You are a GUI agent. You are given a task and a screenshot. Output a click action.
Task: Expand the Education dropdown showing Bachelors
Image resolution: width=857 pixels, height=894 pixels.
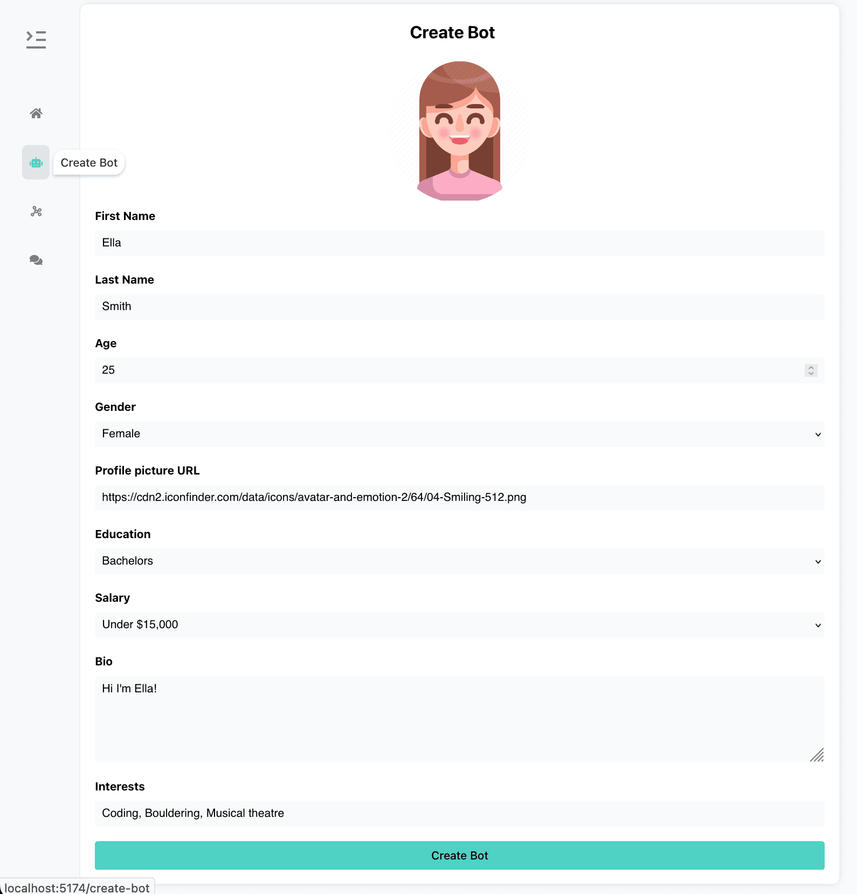[x=459, y=561]
